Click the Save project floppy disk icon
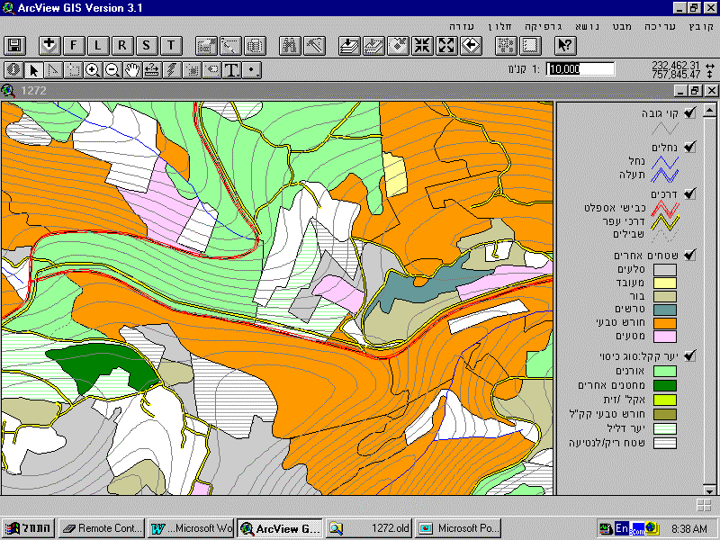 tap(15, 45)
